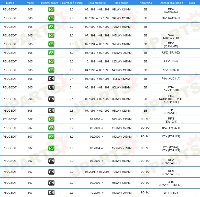Screen dimensions: 200x197
Task: Click diesel ON icon in P8C (XUD11BTE) row
Action: (x=51, y=99)
